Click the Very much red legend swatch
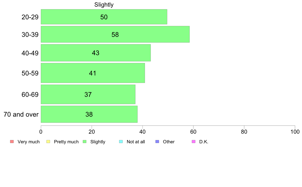 click(x=12, y=142)
